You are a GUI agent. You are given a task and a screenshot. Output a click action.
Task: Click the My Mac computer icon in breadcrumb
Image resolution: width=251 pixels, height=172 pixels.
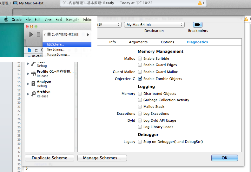coord(15,3)
